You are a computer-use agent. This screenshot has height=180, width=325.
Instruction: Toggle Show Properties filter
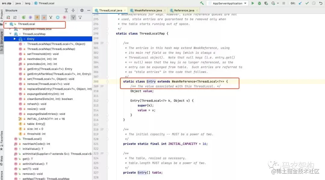pos(30,17)
